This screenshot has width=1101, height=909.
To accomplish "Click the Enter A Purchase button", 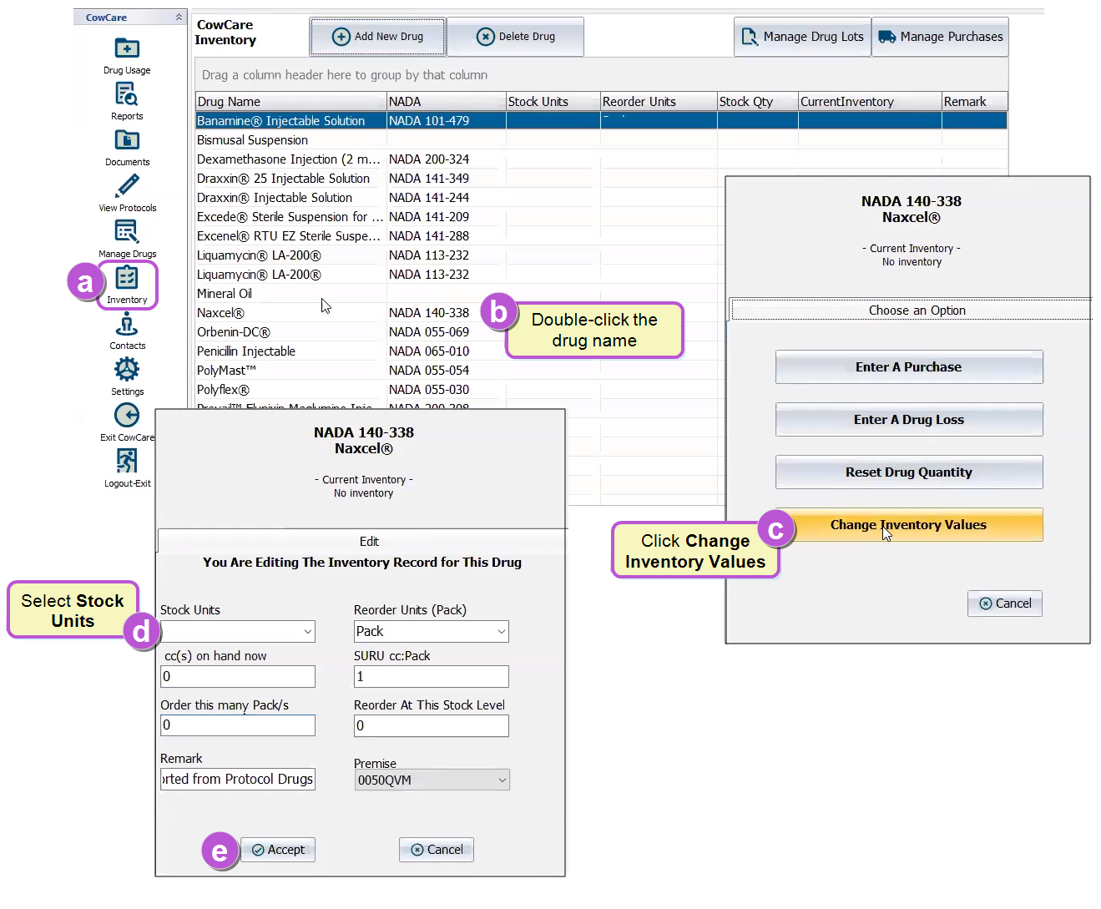I will [909, 367].
